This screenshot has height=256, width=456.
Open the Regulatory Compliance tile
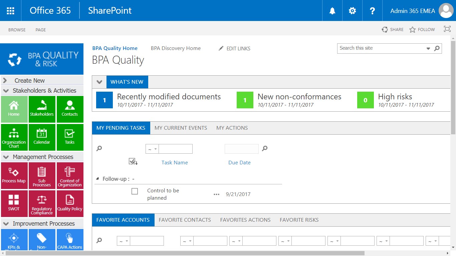pyautogui.click(x=42, y=204)
